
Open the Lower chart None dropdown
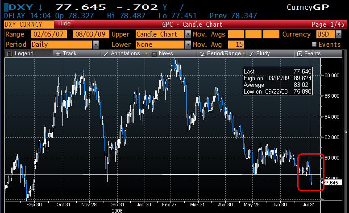pyautogui.click(x=188, y=45)
